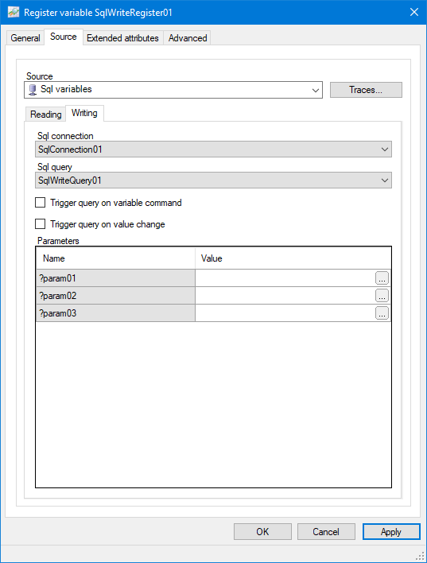
Task: Switch to the Extended attributes tab
Action: (122, 38)
